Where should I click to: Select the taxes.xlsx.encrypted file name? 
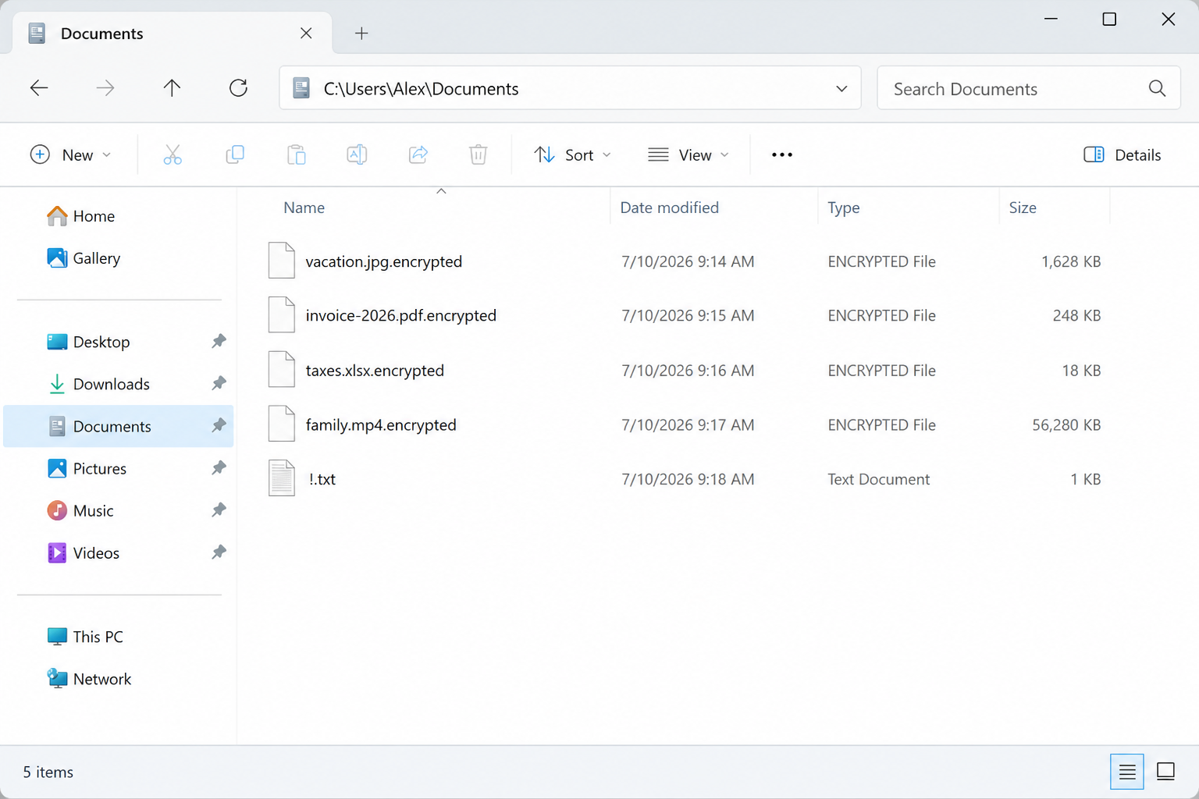tap(375, 370)
